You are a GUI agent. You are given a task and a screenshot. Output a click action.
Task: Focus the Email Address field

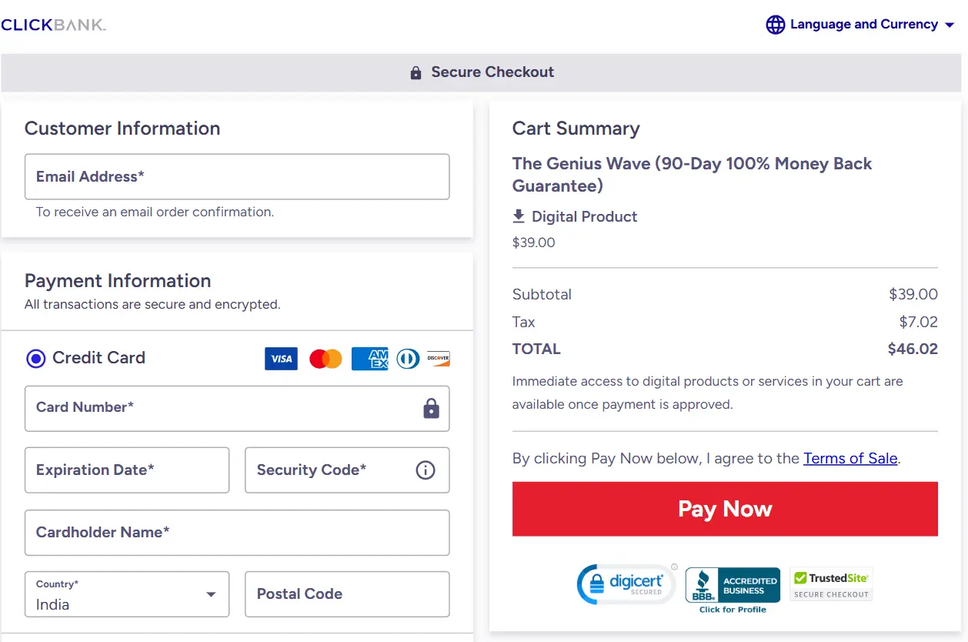point(237,177)
